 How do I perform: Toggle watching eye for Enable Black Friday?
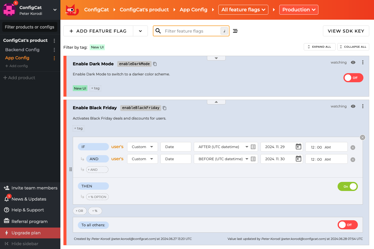pyautogui.click(x=353, y=106)
